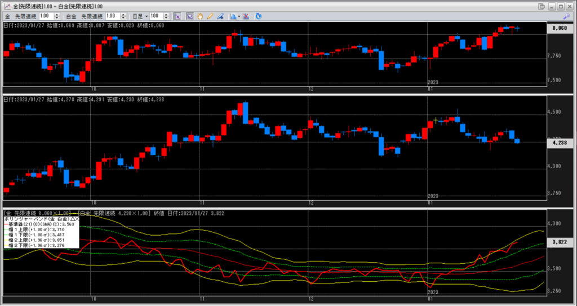Click the bar chart indicator icon
The width and height of the screenshot is (577, 306).
tap(233, 16)
